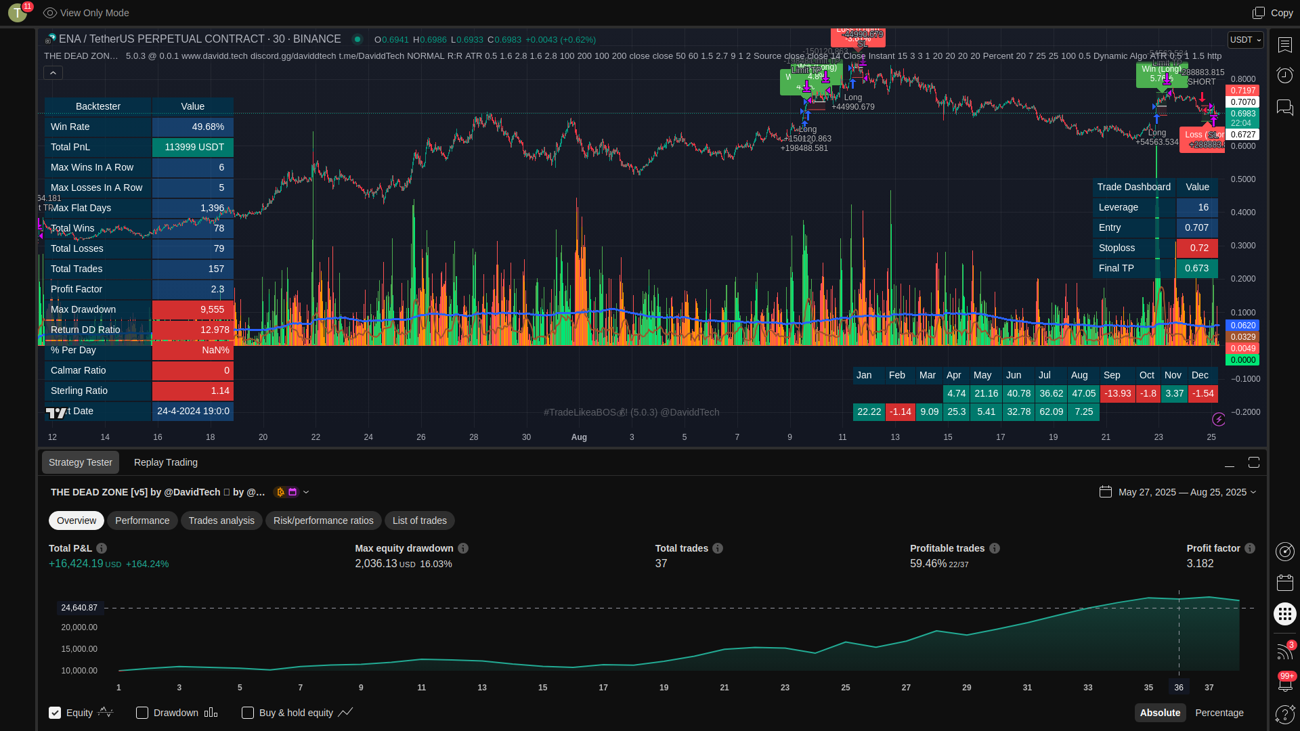Click the info icon next to Total P&L

point(102,548)
